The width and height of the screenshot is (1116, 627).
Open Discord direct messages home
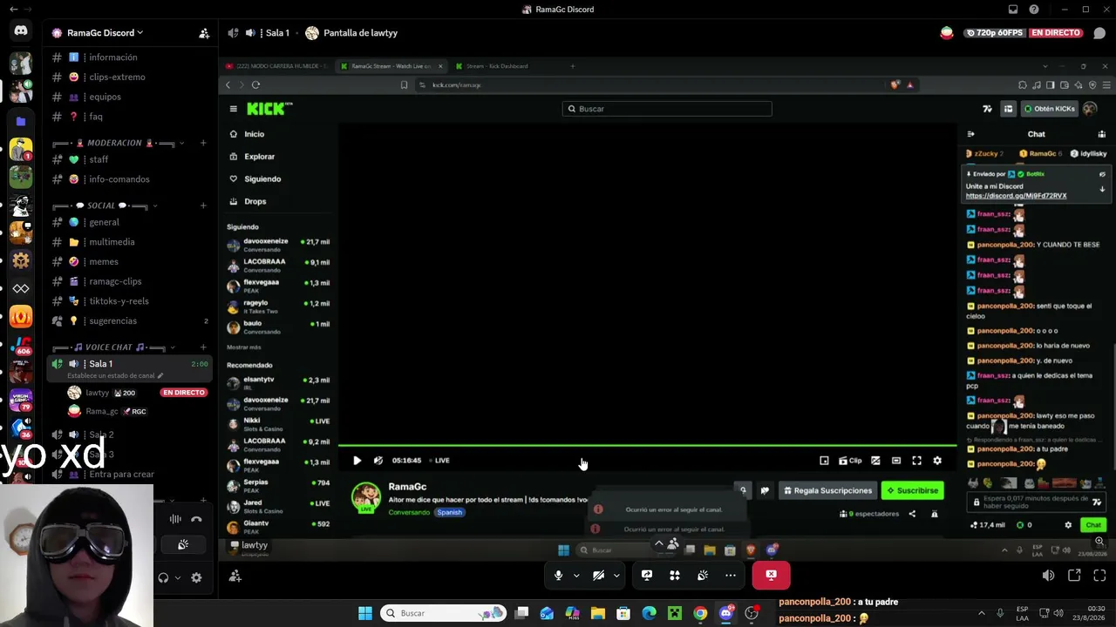click(21, 30)
